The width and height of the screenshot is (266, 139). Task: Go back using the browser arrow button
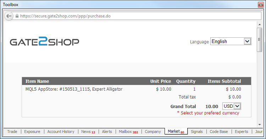[9, 16]
